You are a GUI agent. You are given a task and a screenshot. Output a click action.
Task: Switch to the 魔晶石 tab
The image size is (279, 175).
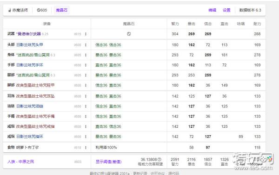click(x=61, y=10)
